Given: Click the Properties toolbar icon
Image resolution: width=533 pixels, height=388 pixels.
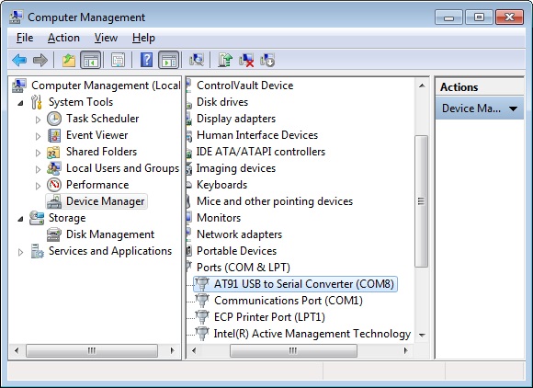Looking at the screenshot, I should click(x=118, y=60).
